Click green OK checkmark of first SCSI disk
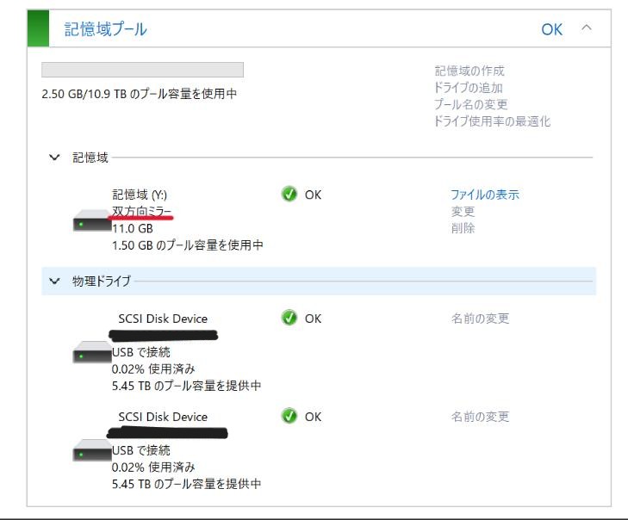Image resolution: width=628 pixels, height=520 pixels. [289, 318]
